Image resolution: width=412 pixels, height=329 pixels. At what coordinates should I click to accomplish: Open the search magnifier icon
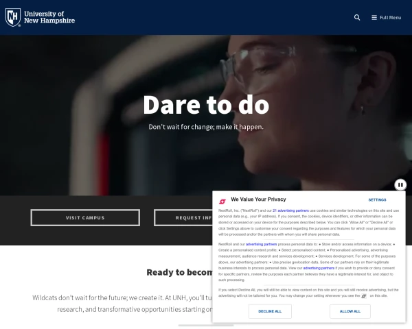pos(357,18)
